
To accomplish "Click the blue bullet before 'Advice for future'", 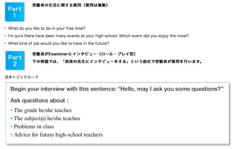I will (11, 135).
